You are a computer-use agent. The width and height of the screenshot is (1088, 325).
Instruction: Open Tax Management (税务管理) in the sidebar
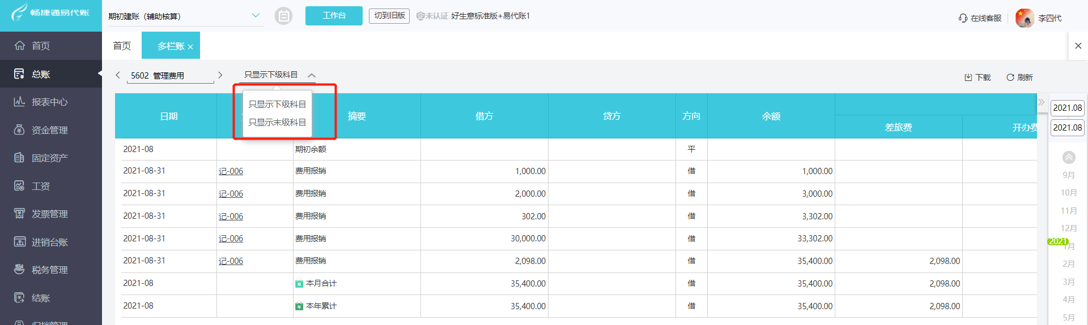tap(49, 270)
